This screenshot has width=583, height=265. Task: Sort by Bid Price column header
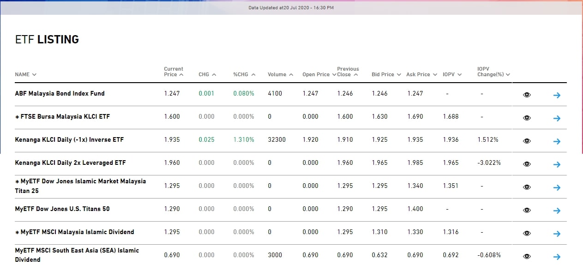coord(386,74)
